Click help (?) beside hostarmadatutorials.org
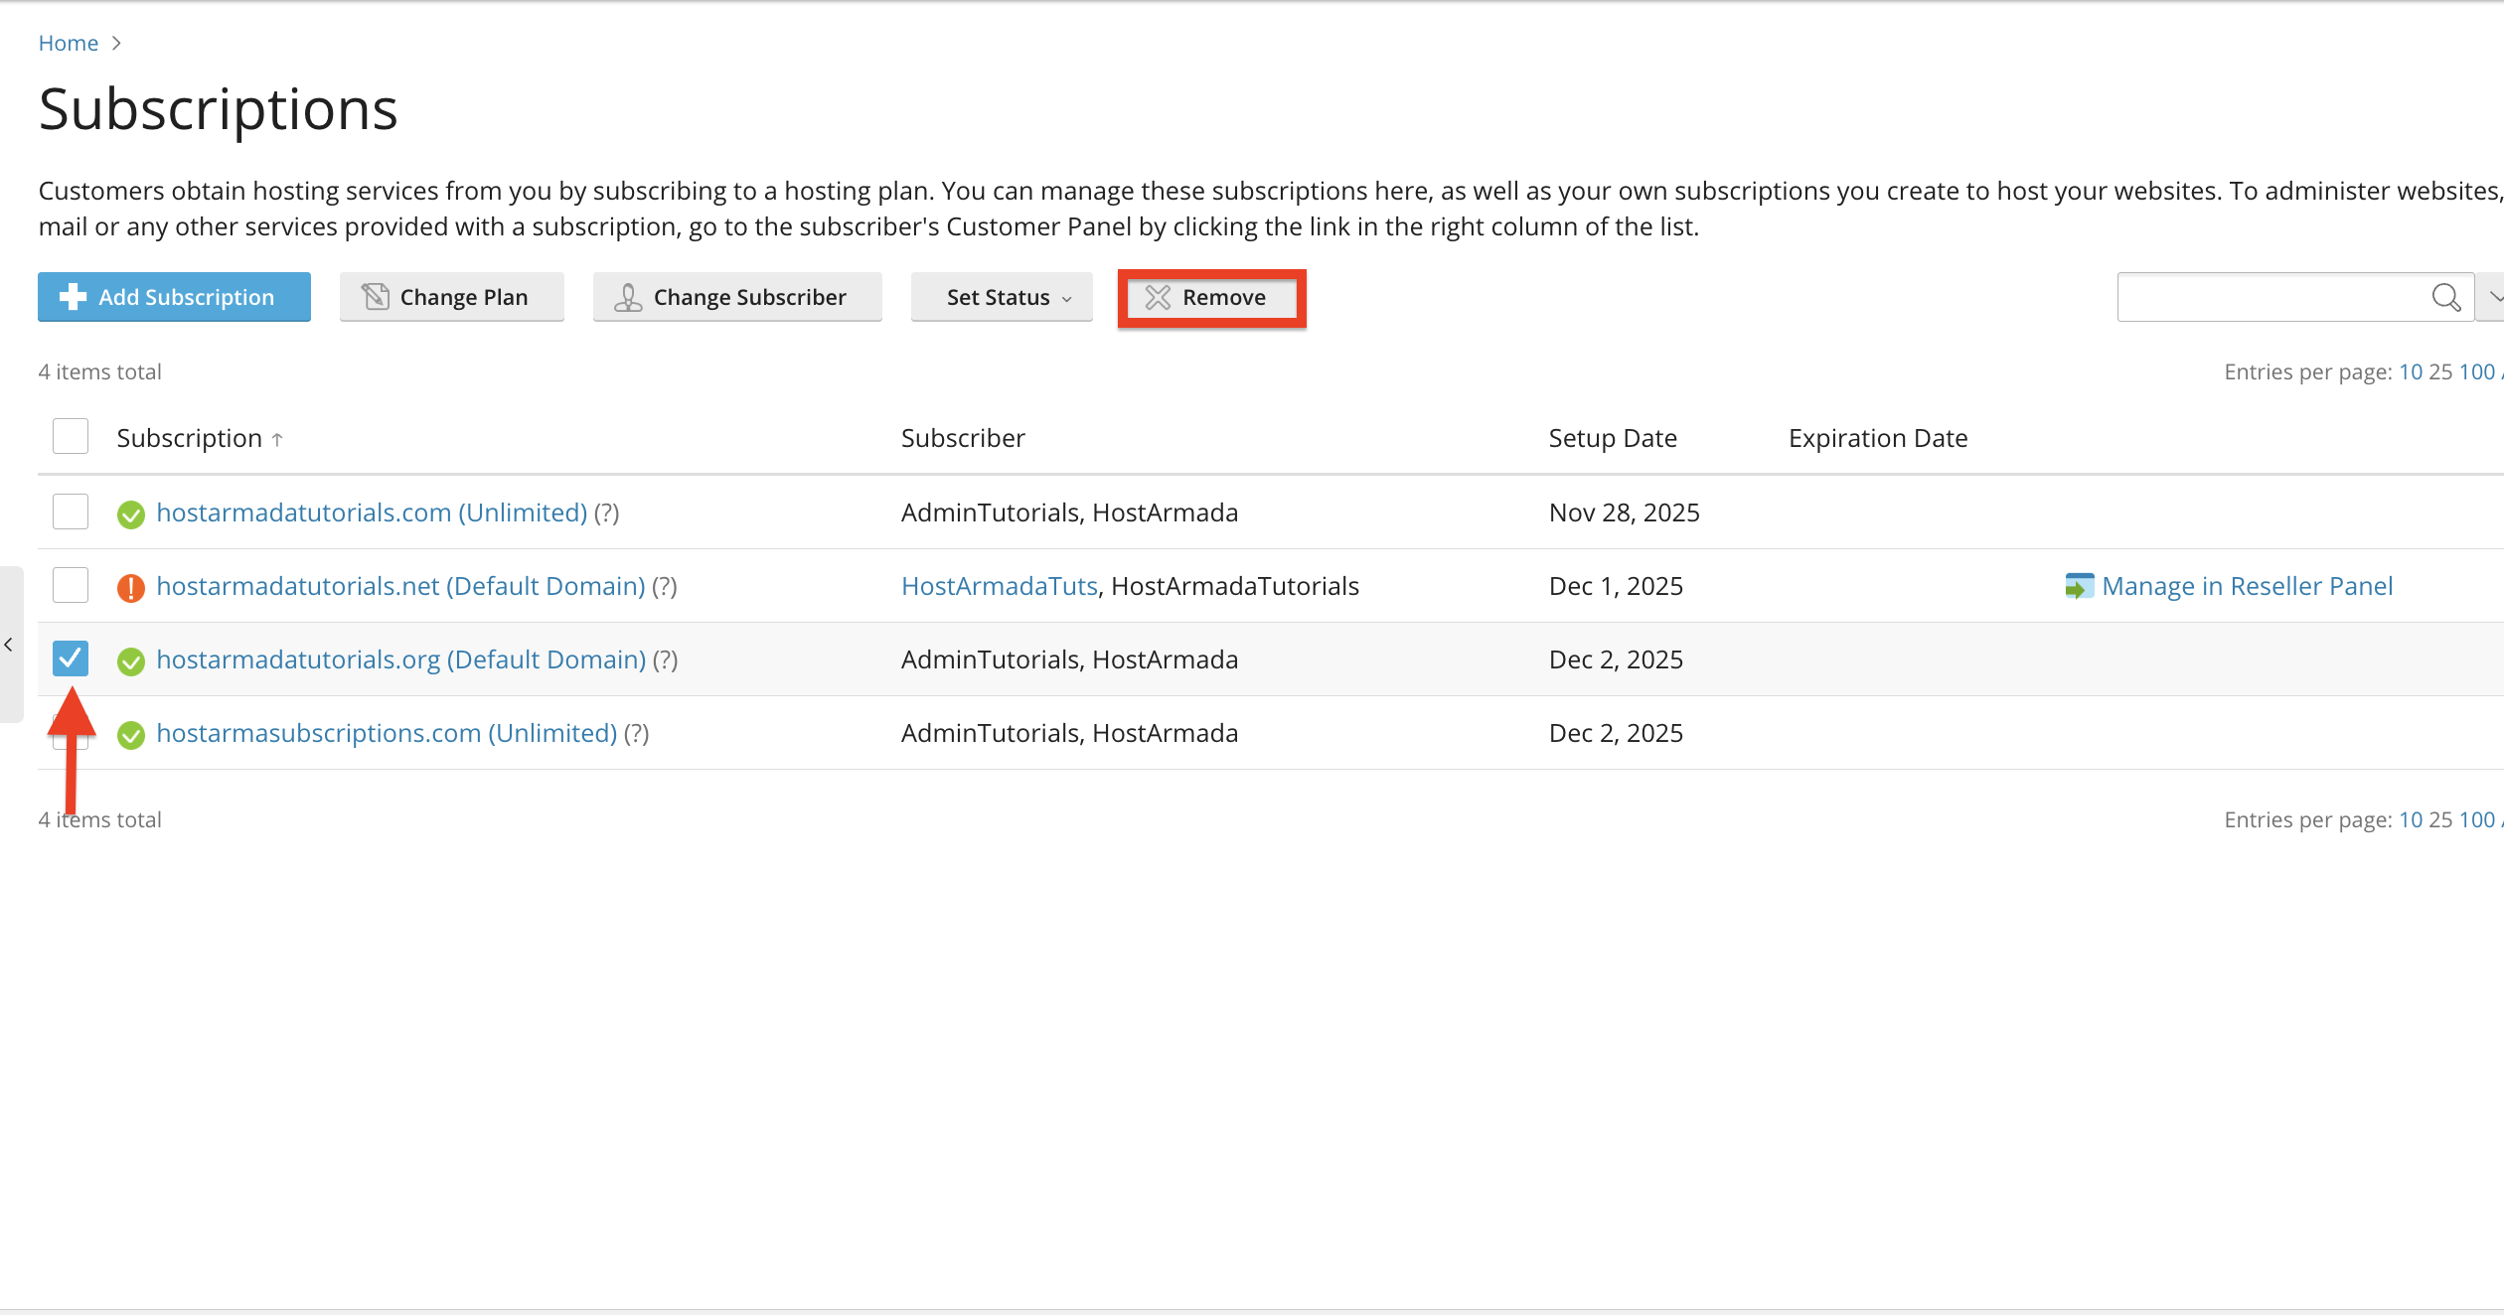The height and width of the screenshot is (1315, 2504). [665, 659]
